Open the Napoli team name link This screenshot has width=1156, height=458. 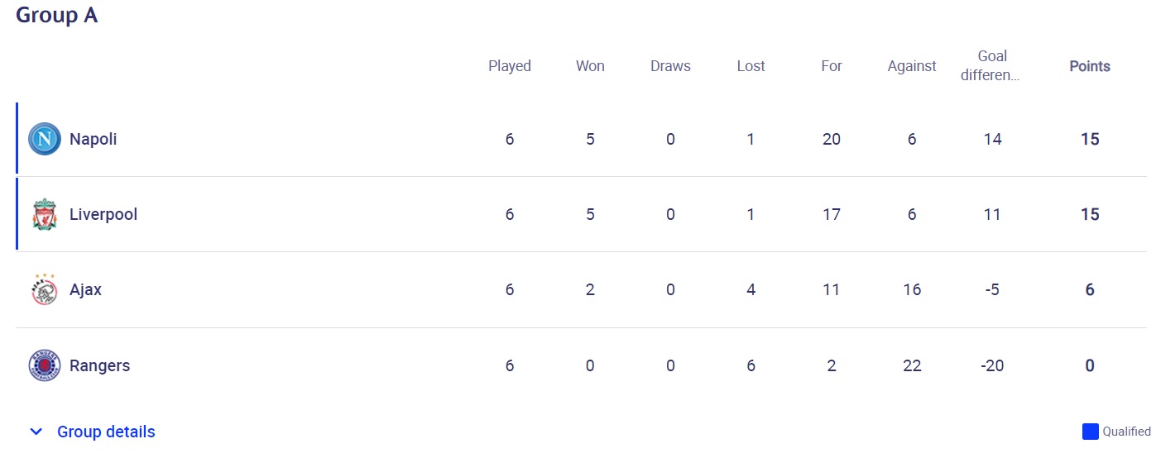coord(93,139)
